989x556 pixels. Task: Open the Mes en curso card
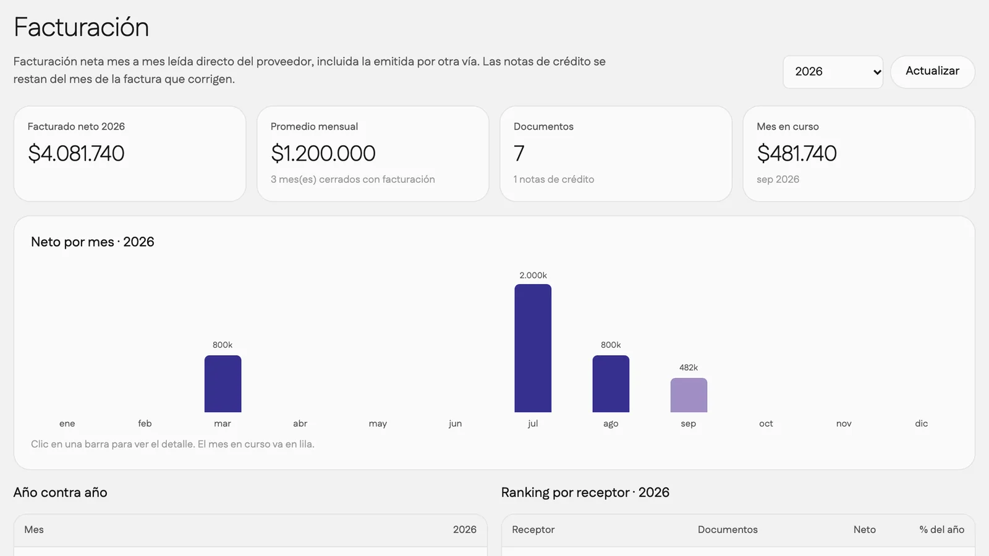859,154
